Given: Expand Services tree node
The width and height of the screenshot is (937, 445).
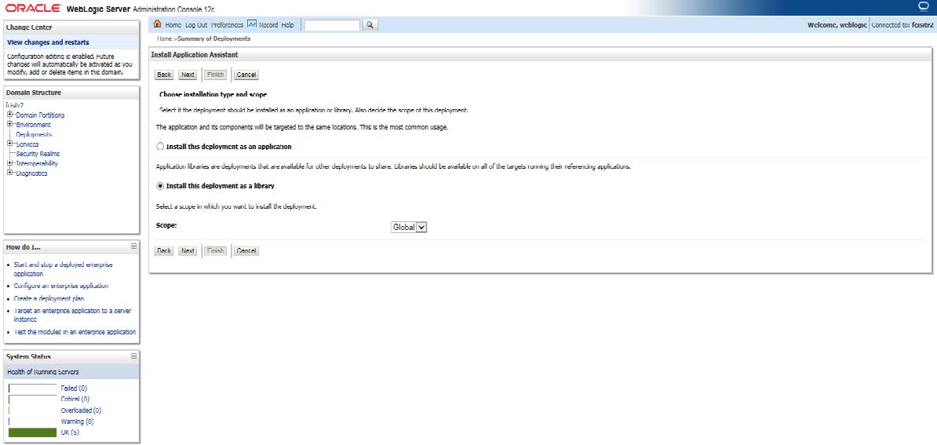Looking at the screenshot, I should click(x=9, y=144).
